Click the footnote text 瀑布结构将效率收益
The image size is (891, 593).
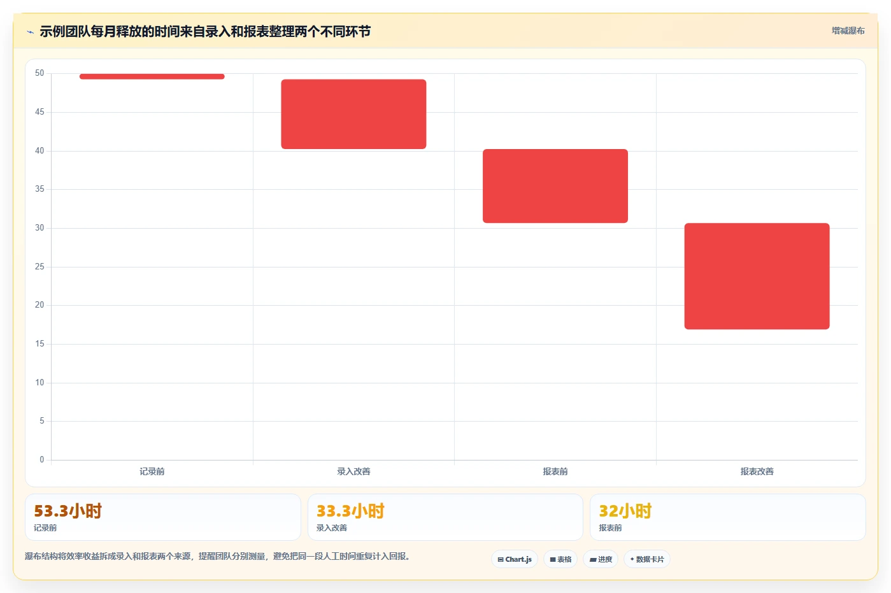218,556
